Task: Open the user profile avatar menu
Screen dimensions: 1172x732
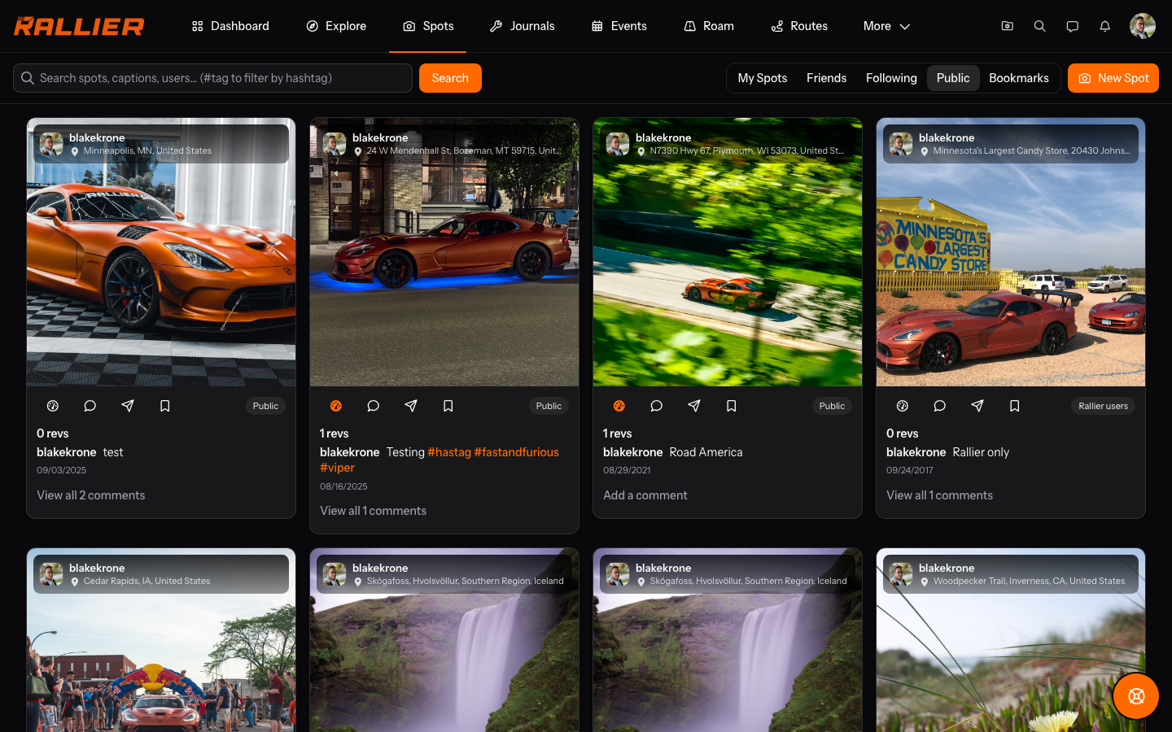Action: click(x=1143, y=26)
